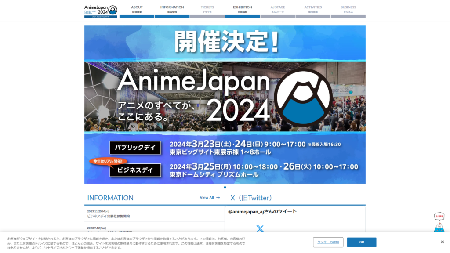Open the ACTIVITIES menu item
The height and width of the screenshot is (253, 450).
(313, 11)
